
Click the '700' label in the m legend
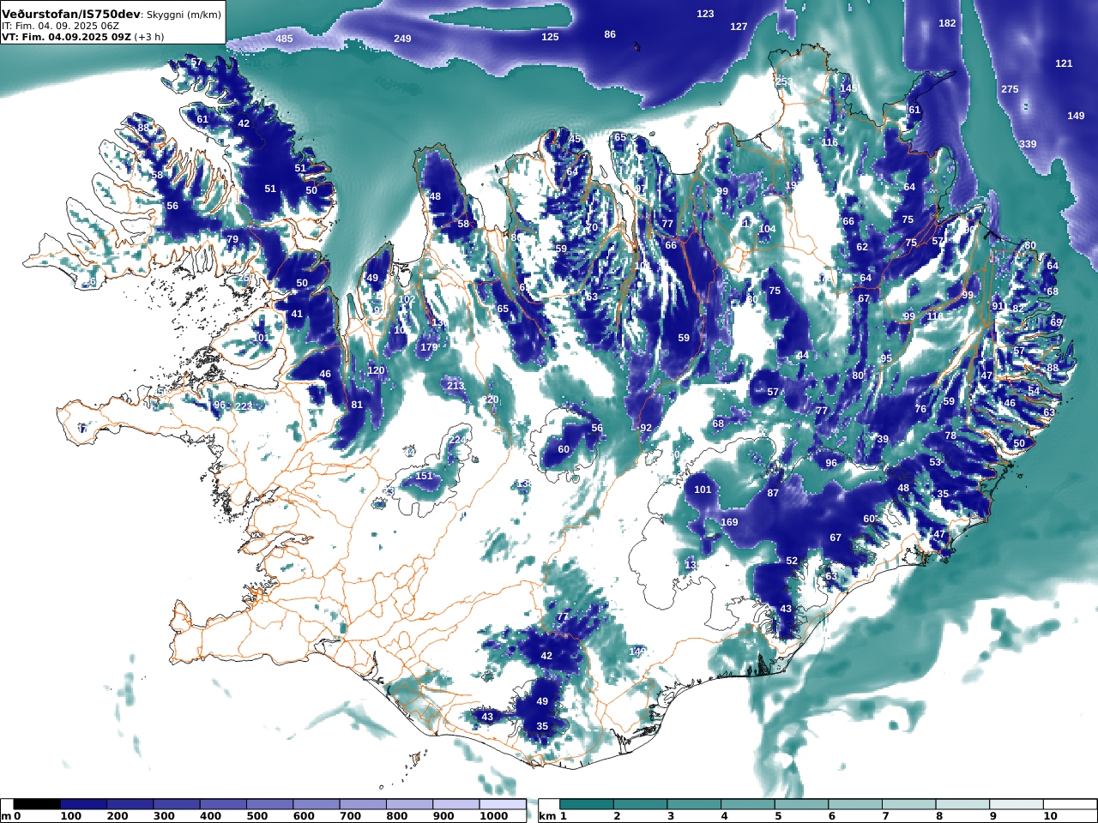coord(350,816)
